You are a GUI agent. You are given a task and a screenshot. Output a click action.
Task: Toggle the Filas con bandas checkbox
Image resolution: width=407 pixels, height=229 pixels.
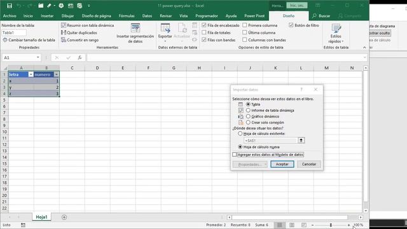(x=203, y=39)
